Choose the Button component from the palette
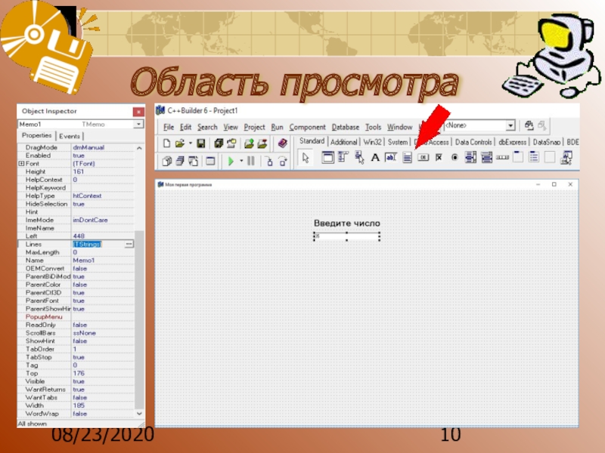 pos(423,158)
